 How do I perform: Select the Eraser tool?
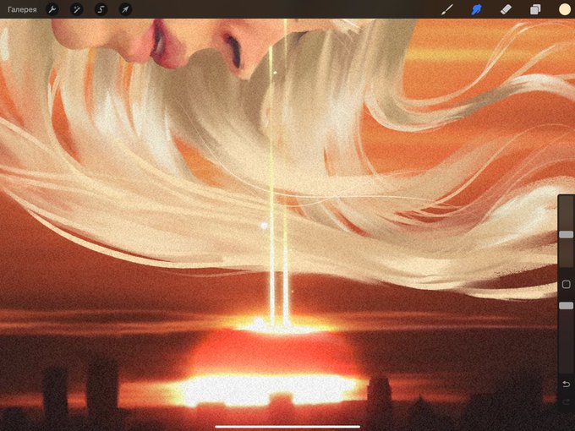pyautogui.click(x=506, y=9)
